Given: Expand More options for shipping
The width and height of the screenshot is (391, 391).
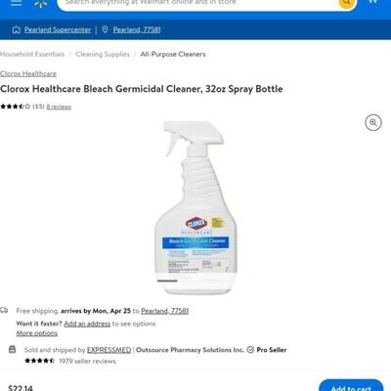Looking at the screenshot, I should 37,333.
